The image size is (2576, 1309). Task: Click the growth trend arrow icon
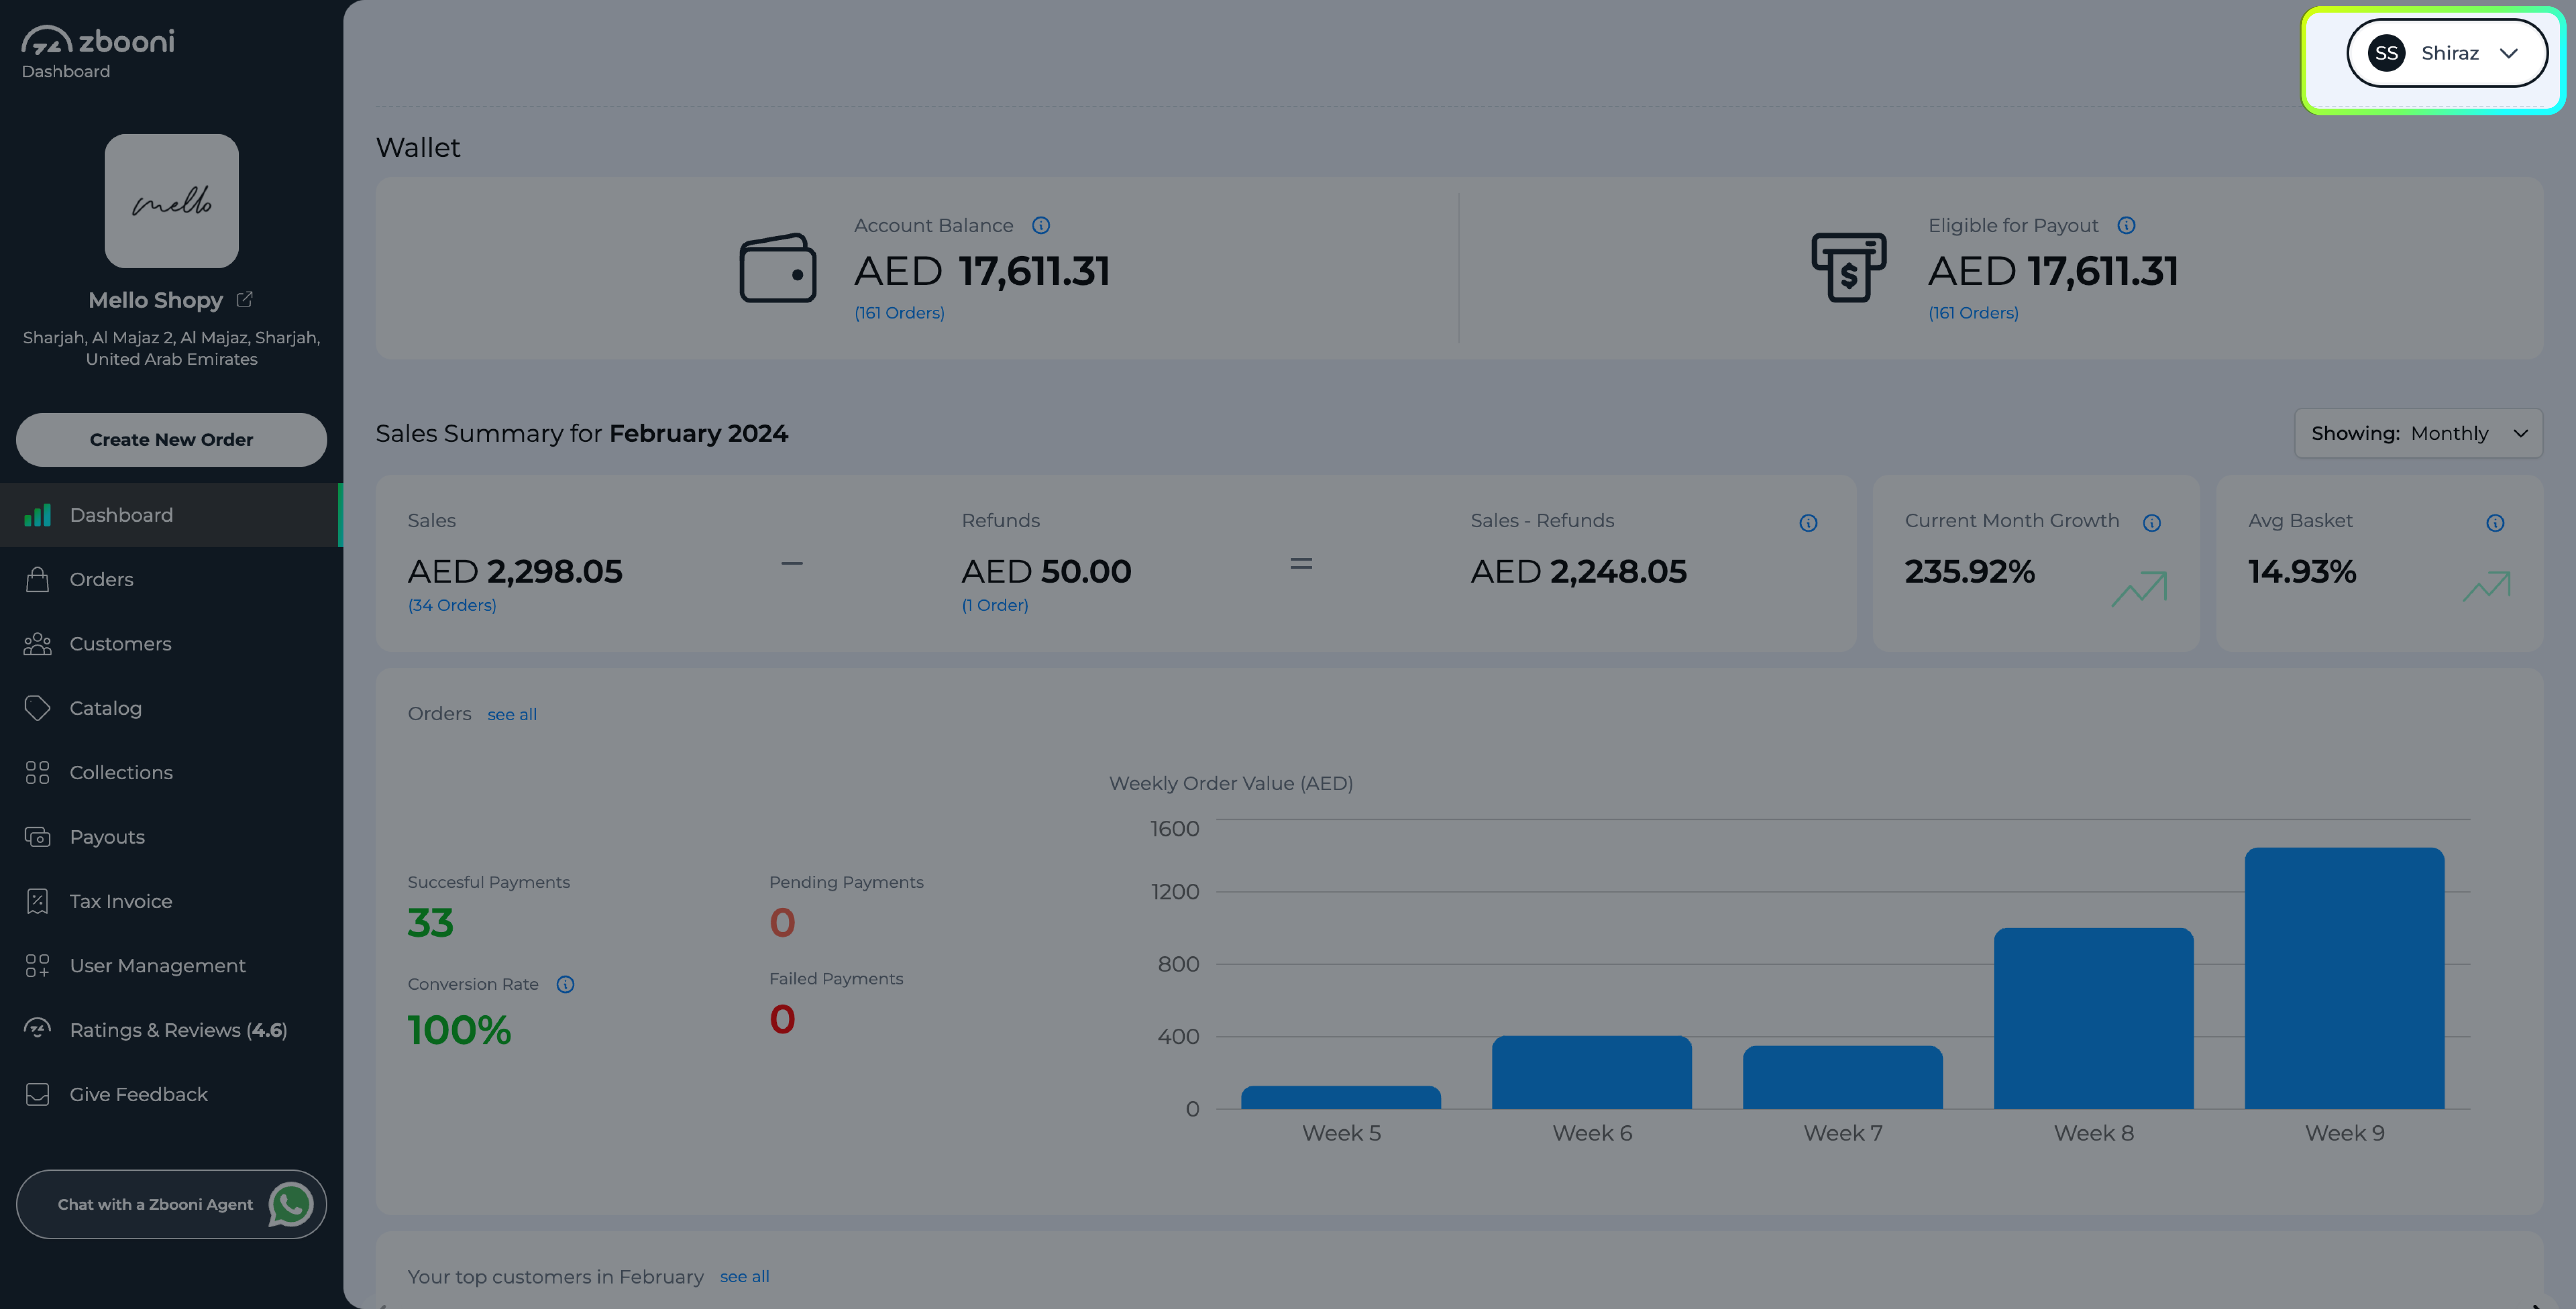tap(2139, 589)
